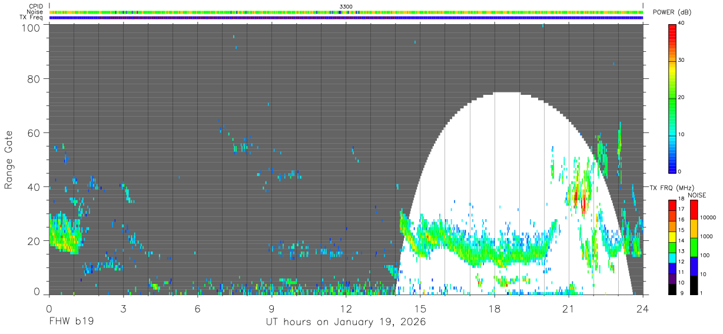Click the 20 range gate tick label
Viewport: 723px width, 334px height.
[35, 241]
